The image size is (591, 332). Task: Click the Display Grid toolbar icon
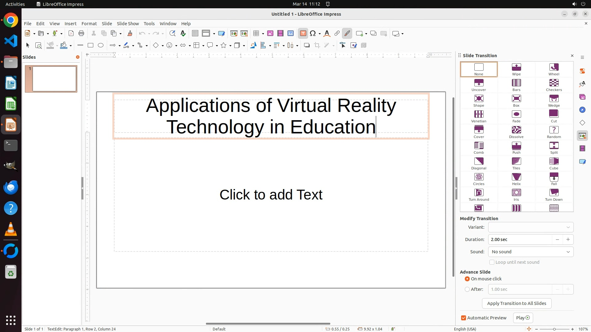click(195, 34)
